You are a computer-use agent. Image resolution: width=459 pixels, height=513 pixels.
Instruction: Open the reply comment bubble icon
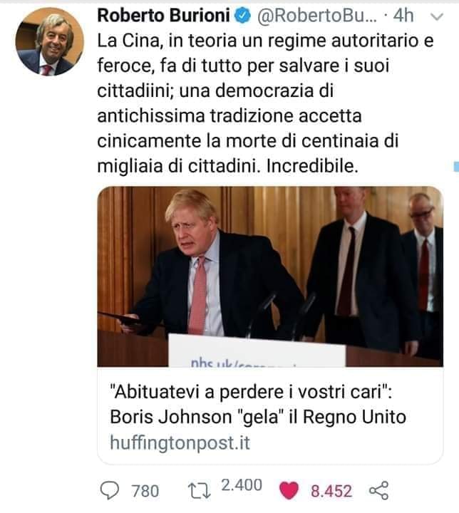[x=109, y=491]
